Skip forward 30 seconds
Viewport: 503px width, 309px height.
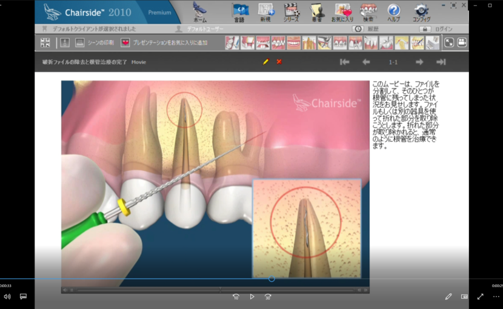point(268,297)
